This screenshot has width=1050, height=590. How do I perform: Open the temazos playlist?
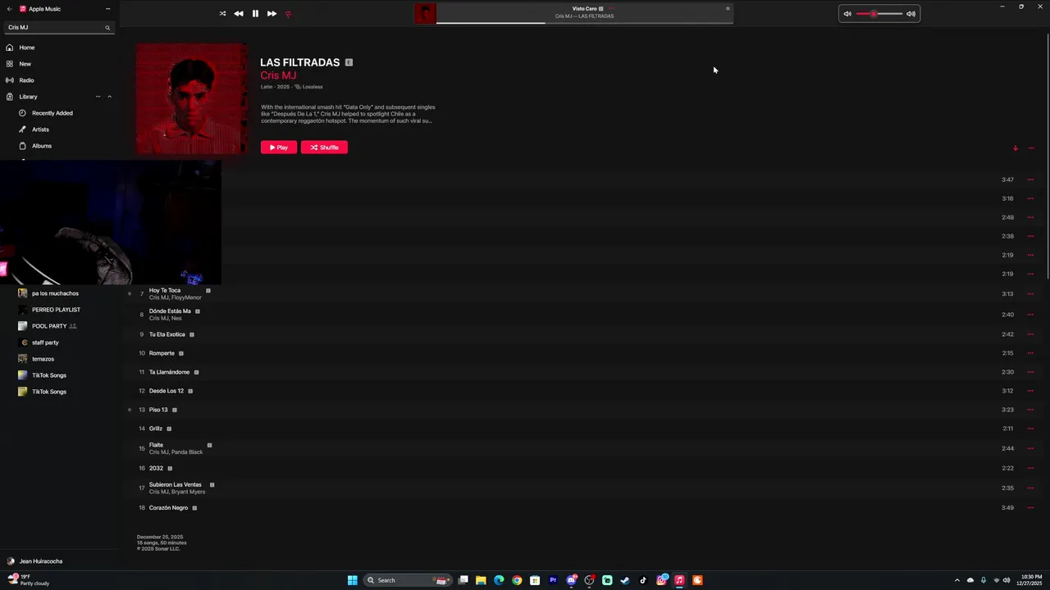coord(43,359)
